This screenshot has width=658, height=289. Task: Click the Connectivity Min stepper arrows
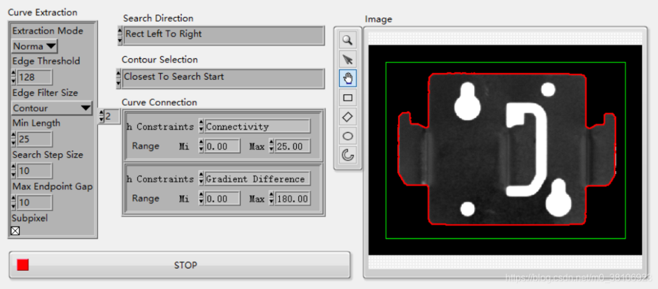(201, 146)
